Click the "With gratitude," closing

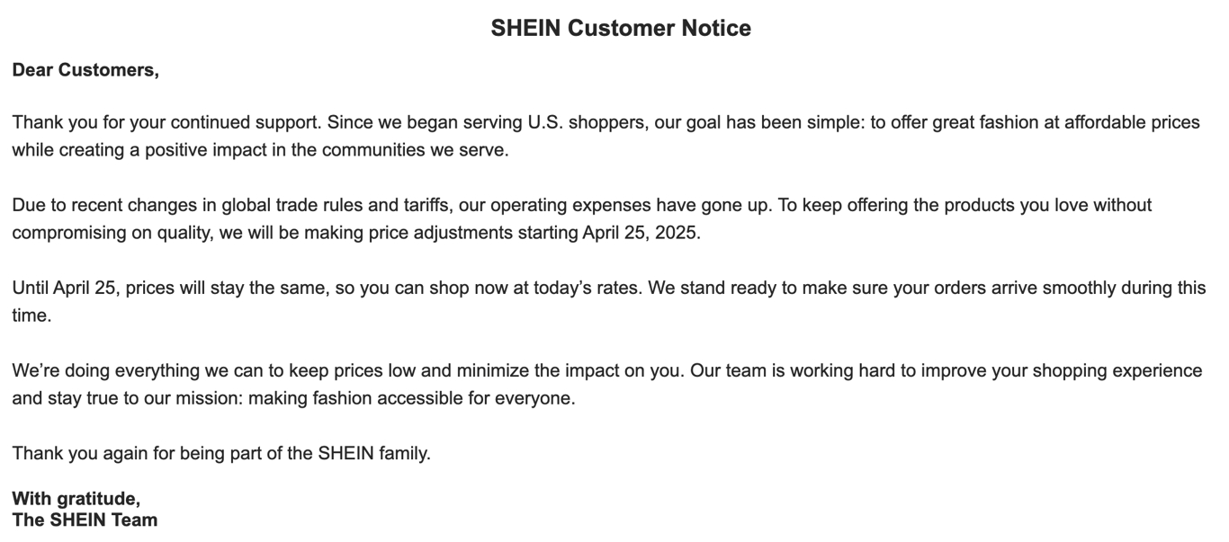coord(76,499)
